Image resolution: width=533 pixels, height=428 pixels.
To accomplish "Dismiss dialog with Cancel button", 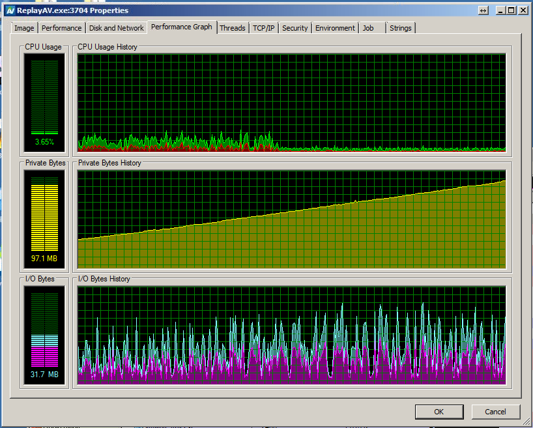I will [x=495, y=412].
